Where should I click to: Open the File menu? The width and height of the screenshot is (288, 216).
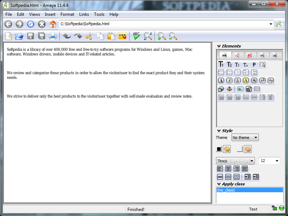point(9,14)
